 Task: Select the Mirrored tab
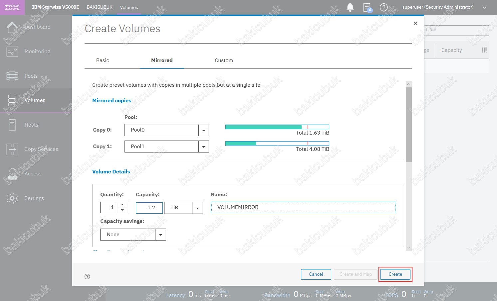(162, 60)
